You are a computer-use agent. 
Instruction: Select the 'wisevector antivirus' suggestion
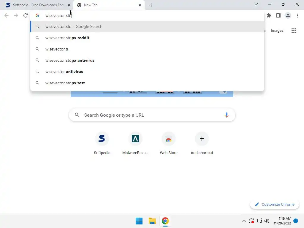[147, 72]
